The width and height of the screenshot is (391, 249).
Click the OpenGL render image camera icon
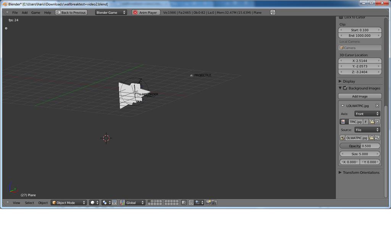pyautogui.click(x=208, y=203)
